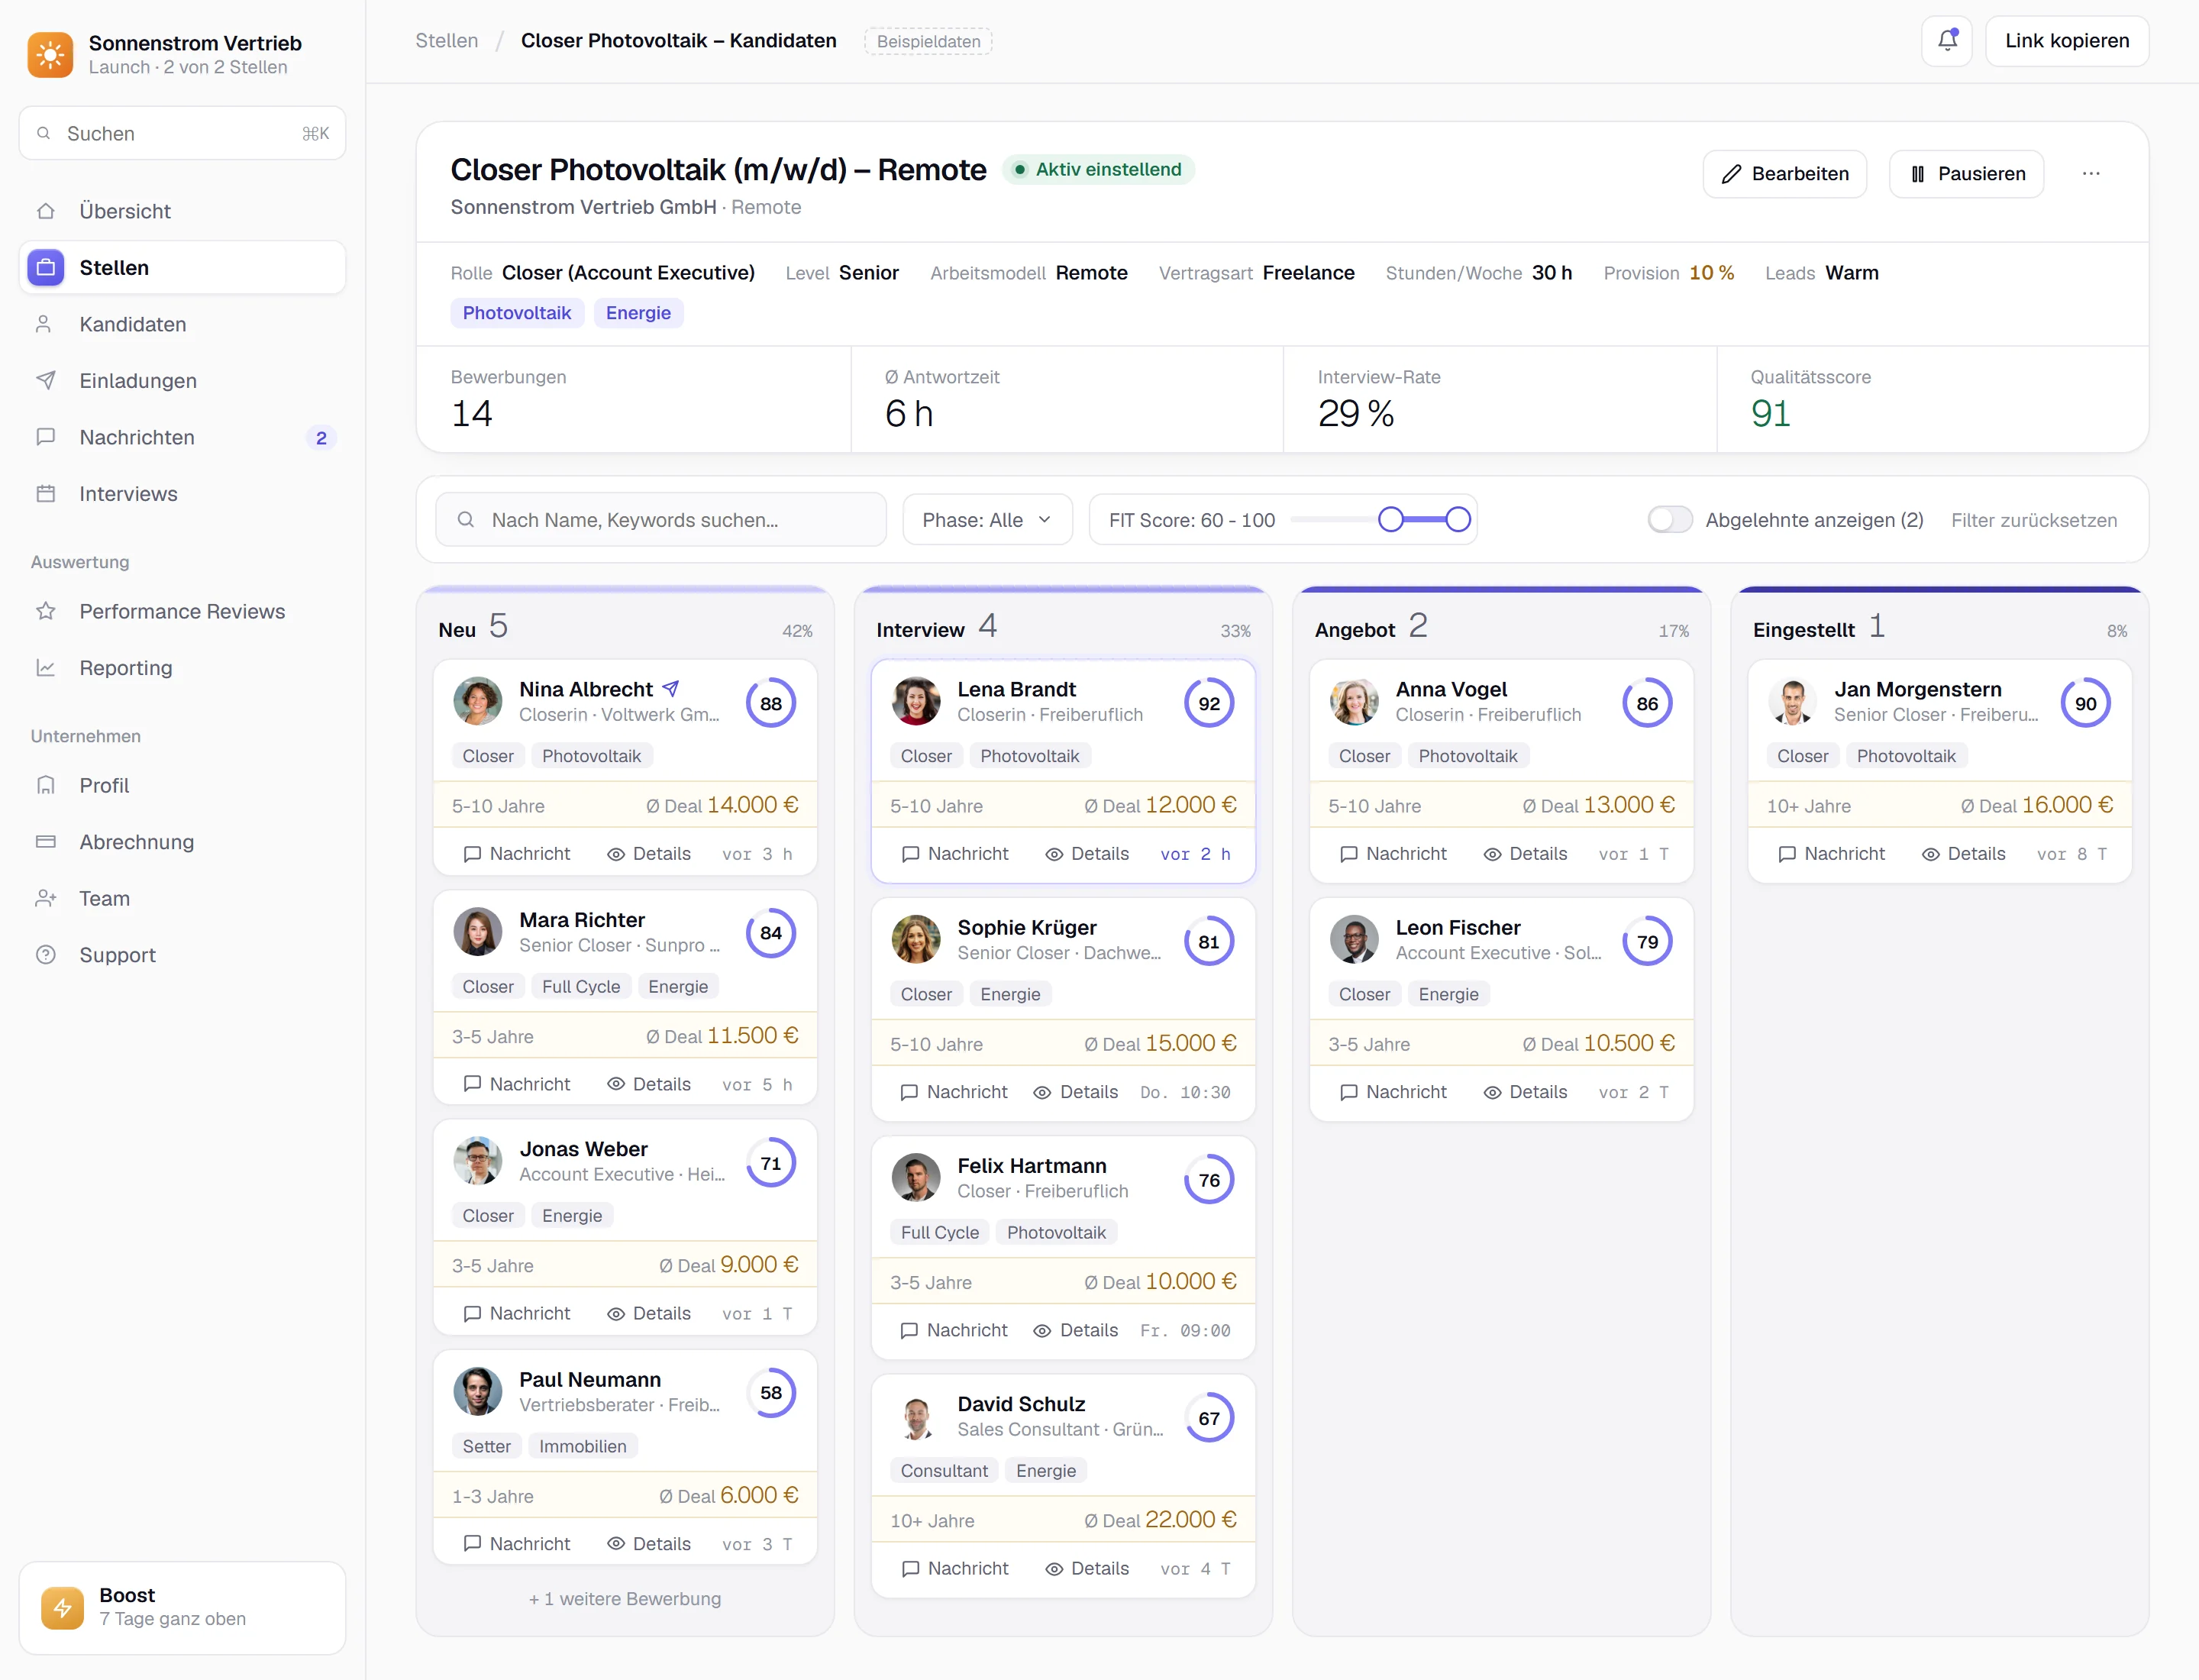This screenshot has height=1680, width=2199.
Task: Send Nachricht to Mara Richter
Action: [x=517, y=1084]
